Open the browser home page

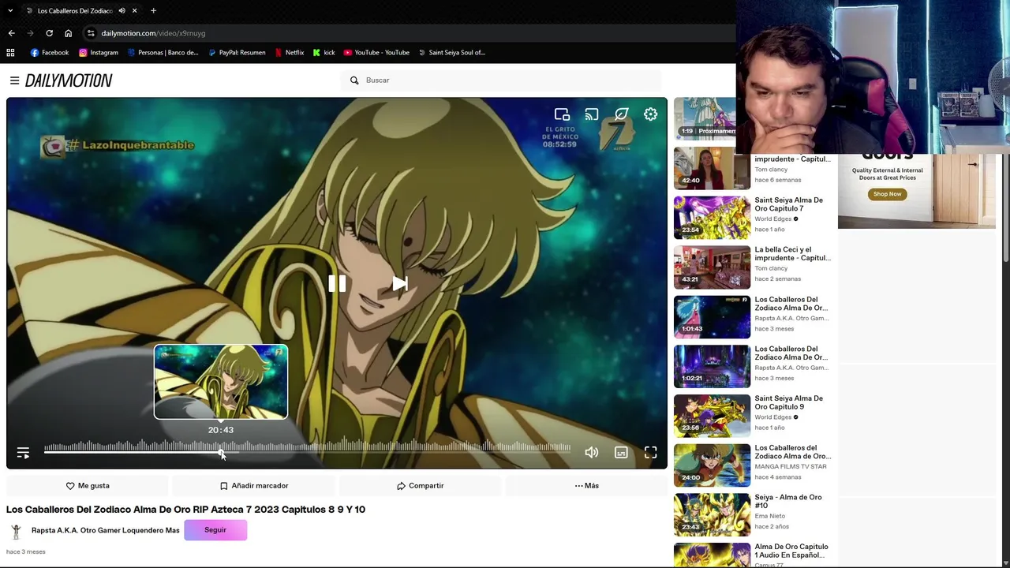click(68, 33)
